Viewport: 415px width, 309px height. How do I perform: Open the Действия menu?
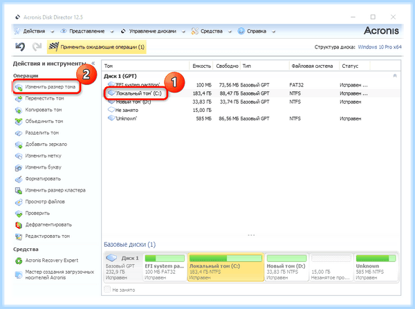point(34,31)
